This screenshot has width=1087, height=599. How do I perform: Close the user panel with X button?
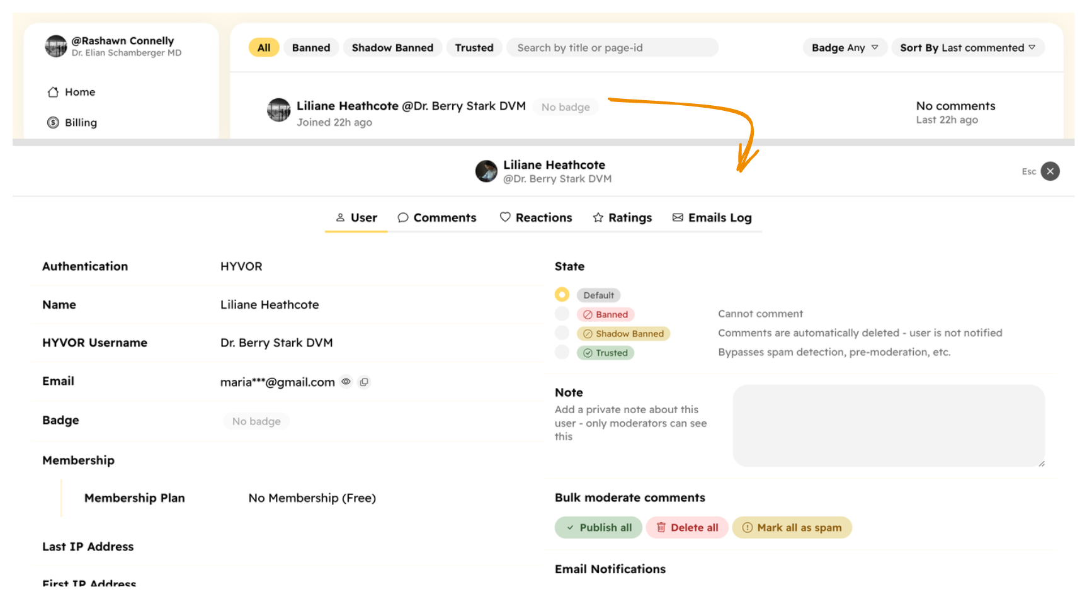[x=1050, y=171]
